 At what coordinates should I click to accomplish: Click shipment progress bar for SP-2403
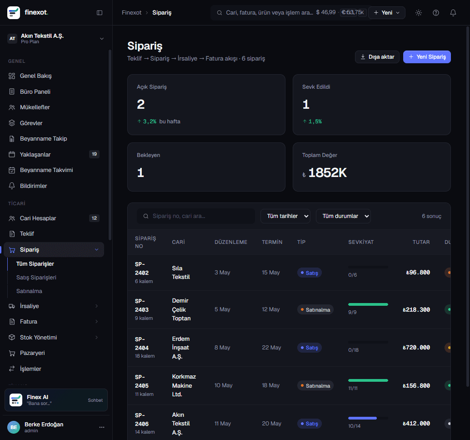[x=368, y=304]
